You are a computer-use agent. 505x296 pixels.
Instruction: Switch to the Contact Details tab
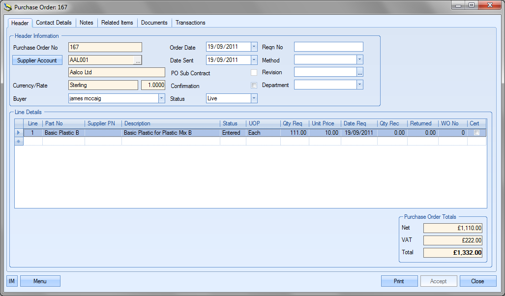(54, 23)
